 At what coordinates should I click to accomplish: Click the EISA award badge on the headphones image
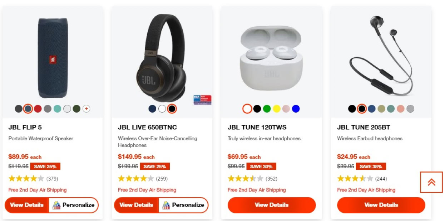(x=202, y=100)
